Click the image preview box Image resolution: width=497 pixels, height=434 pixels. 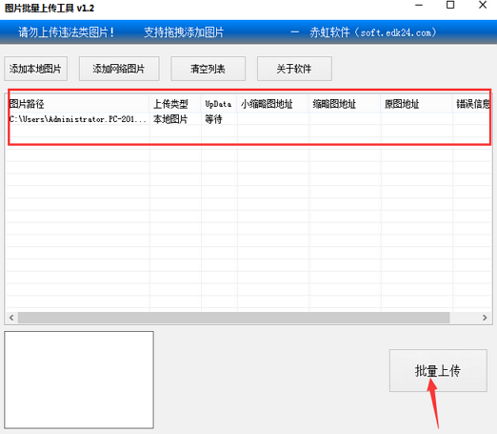tap(79, 380)
